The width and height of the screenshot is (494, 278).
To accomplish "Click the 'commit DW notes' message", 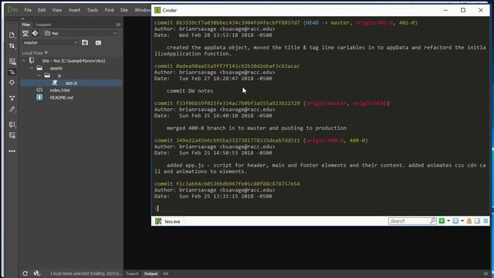I will [x=190, y=91].
